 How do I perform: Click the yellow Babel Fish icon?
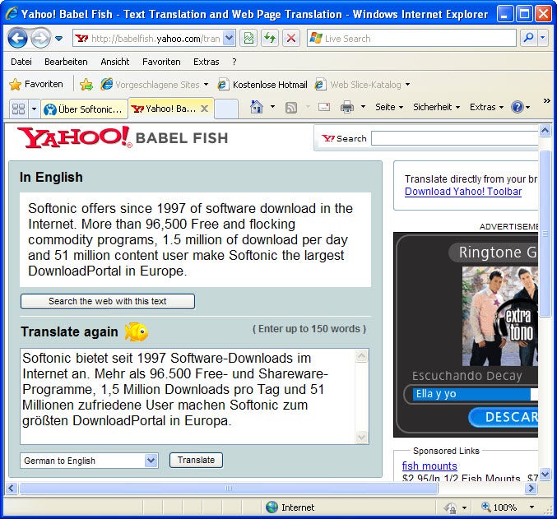[x=137, y=331]
